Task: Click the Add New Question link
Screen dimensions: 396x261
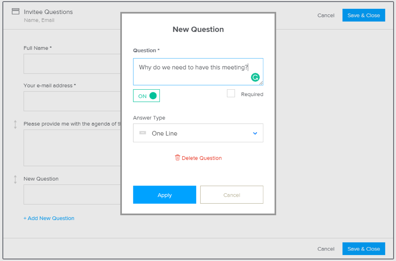Action: tap(49, 218)
